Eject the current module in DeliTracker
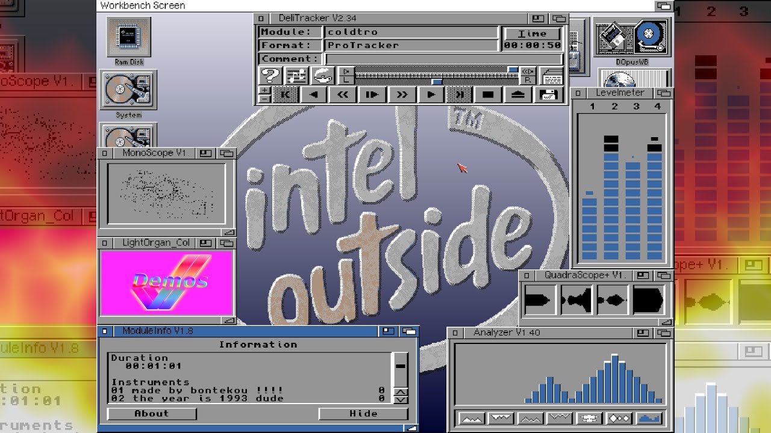This screenshot has height=433, width=771. pos(518,94)
